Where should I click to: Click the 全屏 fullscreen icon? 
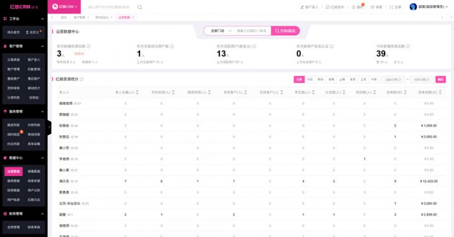tap(392, 7)
